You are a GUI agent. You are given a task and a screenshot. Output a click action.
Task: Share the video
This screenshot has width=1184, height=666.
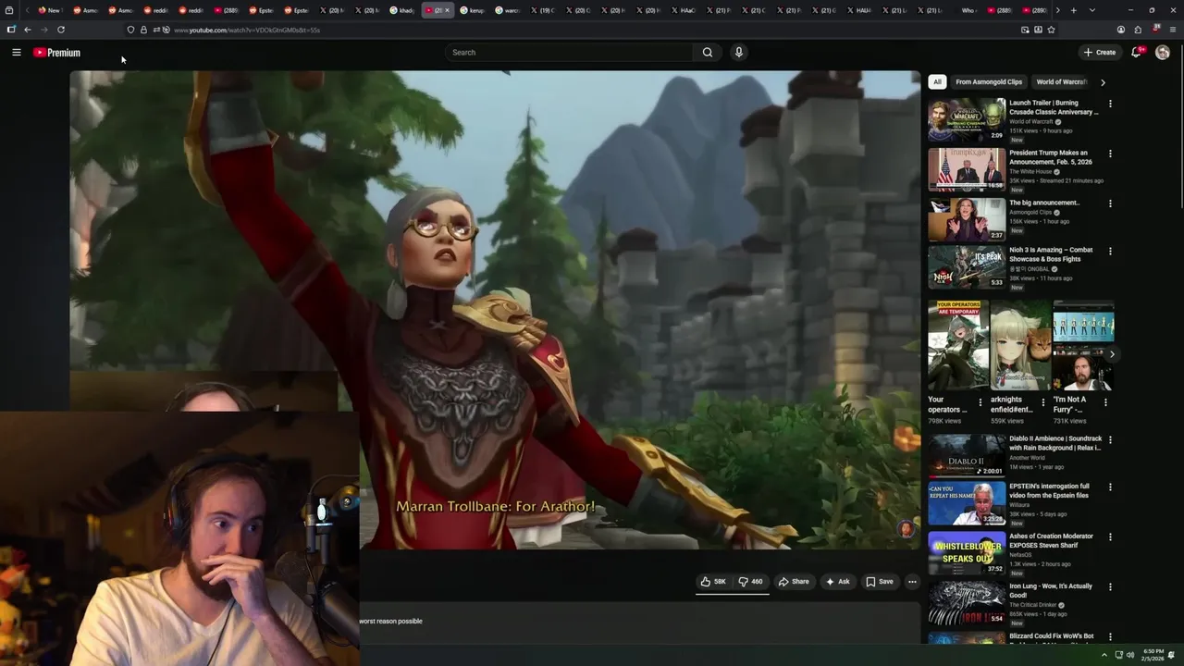tap(794, 582)
